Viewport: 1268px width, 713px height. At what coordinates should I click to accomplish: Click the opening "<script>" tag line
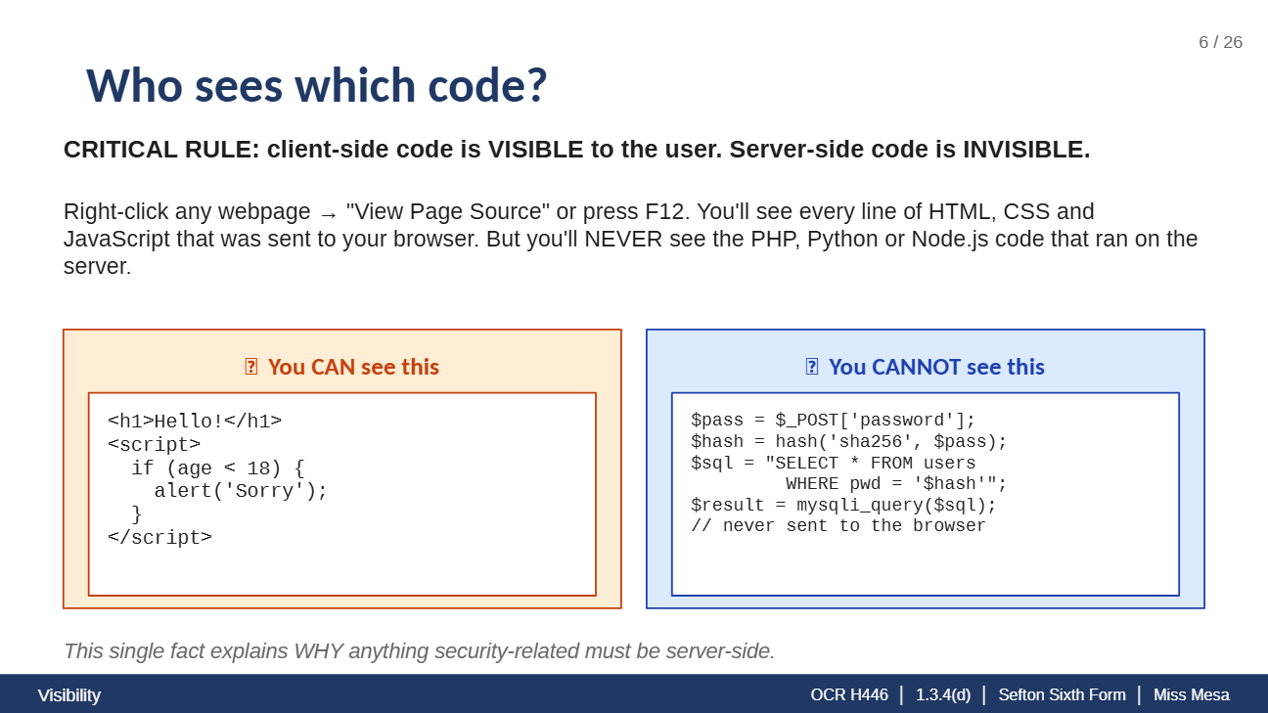(154, 445)
